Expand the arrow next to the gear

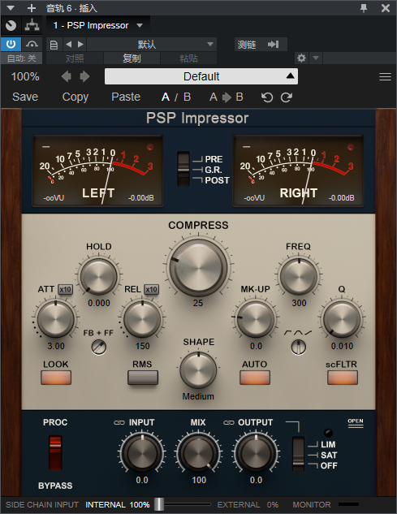[316, 58]
